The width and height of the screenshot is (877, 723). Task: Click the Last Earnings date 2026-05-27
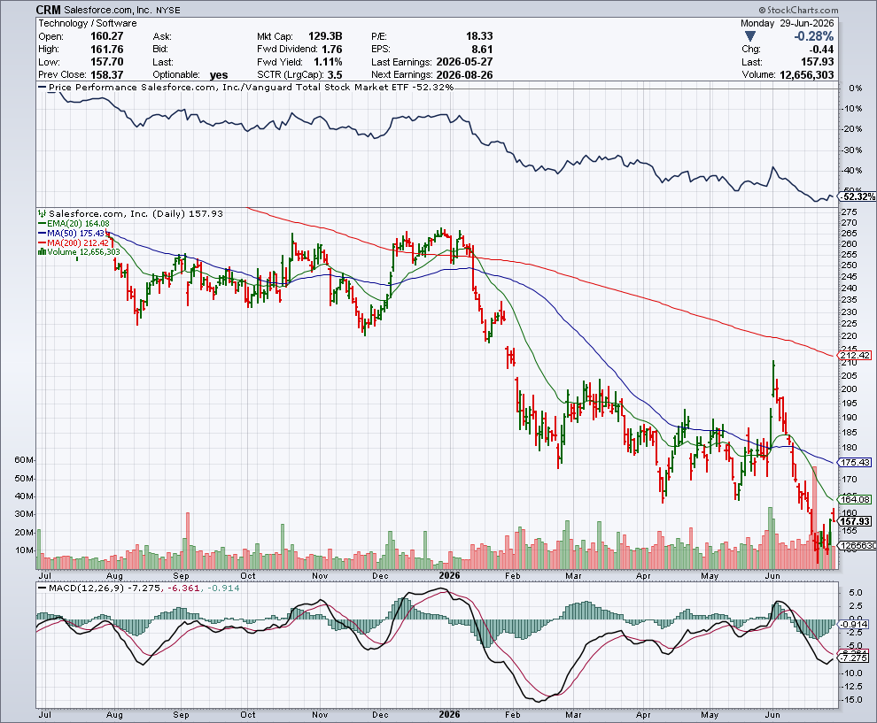(464, 62)
